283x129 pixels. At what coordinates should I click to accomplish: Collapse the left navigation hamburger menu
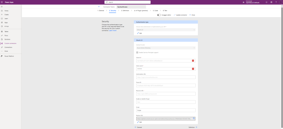(2, 7)
